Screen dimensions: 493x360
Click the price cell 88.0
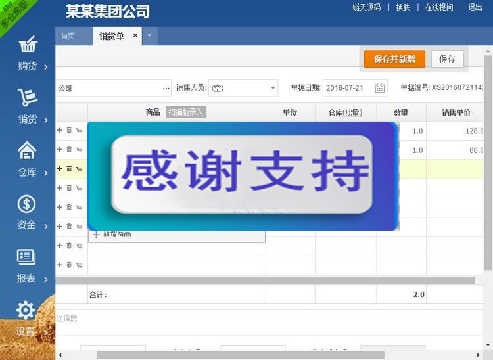(x=455, y=150)
